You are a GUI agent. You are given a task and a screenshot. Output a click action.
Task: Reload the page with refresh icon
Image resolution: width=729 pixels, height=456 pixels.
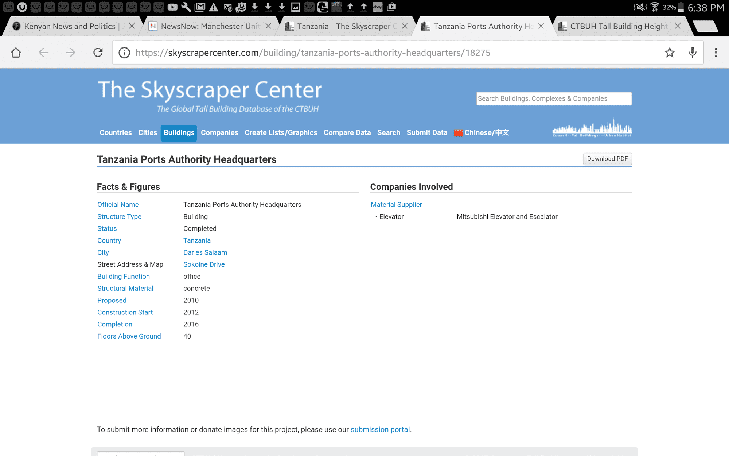pos(98,53)
